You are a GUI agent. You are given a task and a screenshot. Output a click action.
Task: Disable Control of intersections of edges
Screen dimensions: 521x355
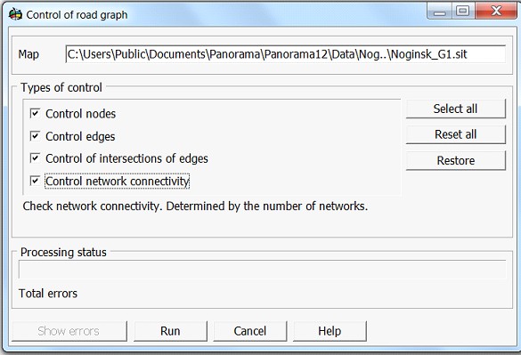click(x=35, y=158)
